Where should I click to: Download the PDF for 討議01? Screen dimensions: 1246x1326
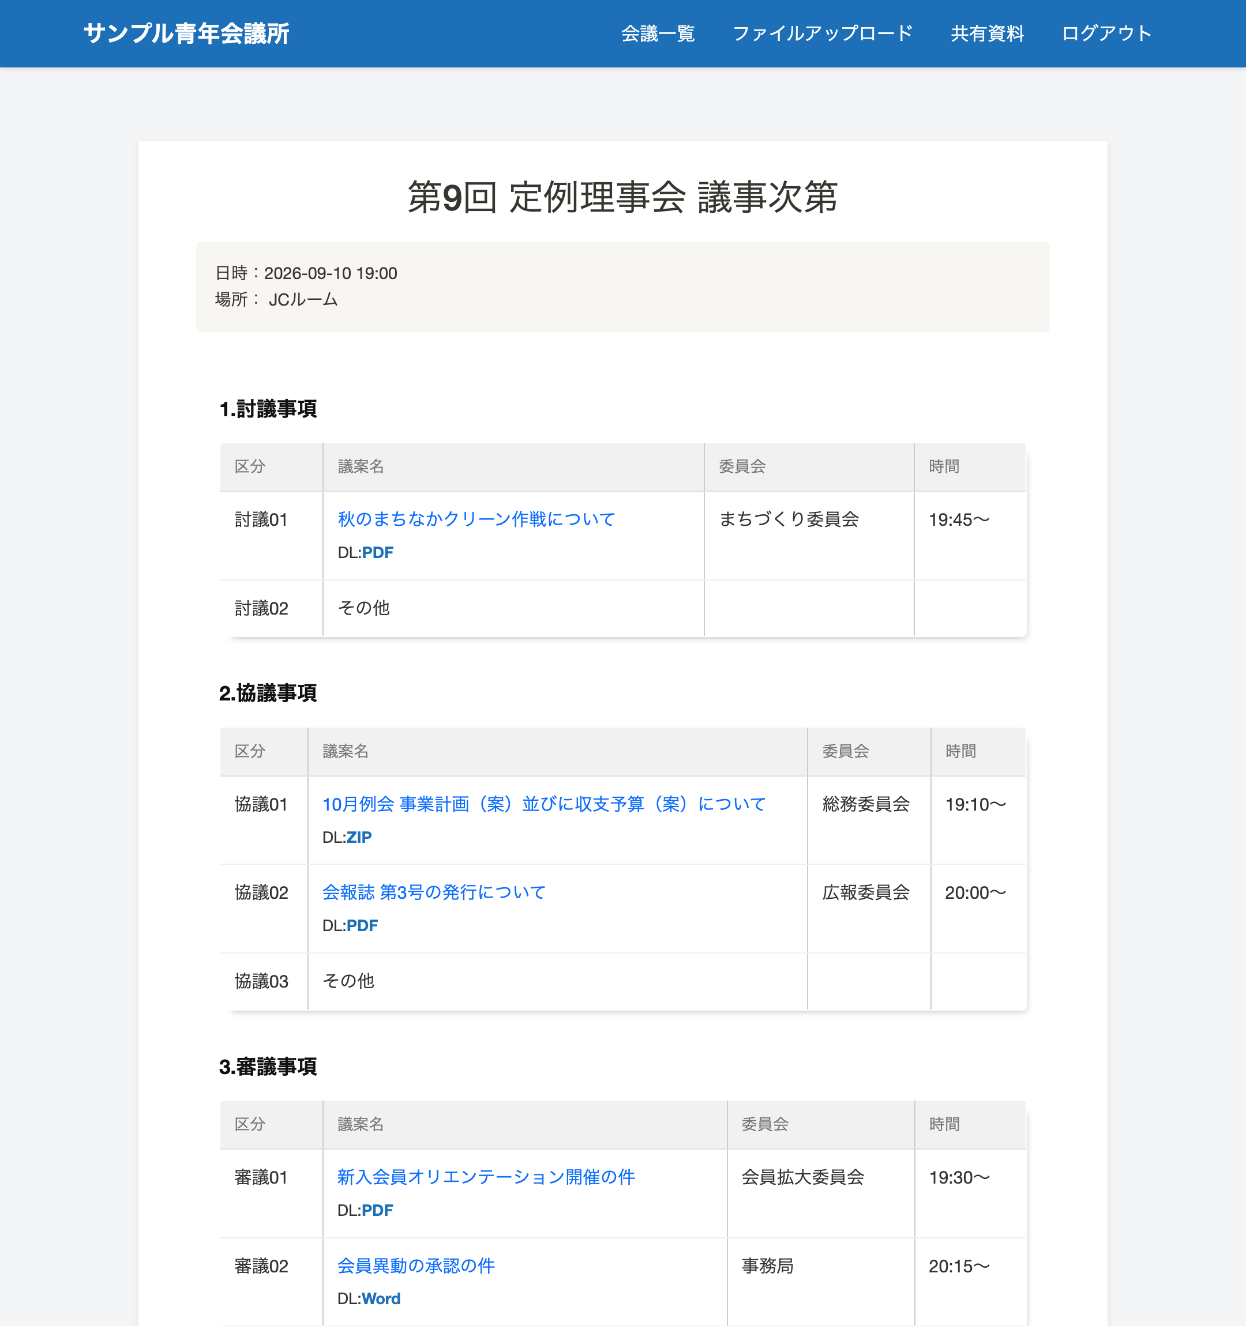coord(378,552)
